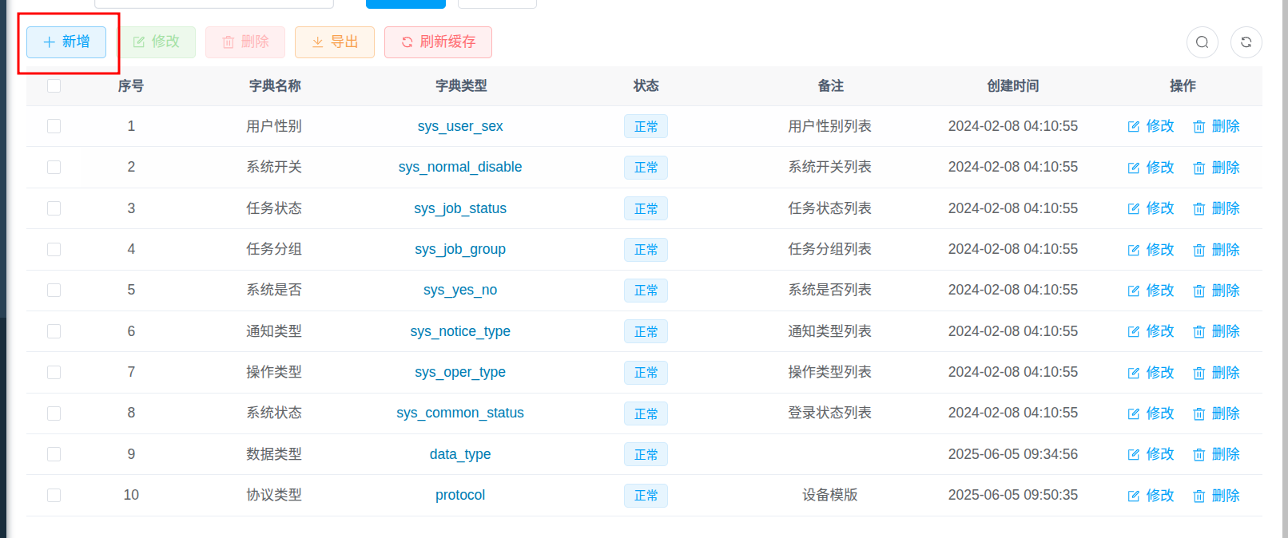Open the sys_user_sex dictionary type link

[x=460, y=126]
